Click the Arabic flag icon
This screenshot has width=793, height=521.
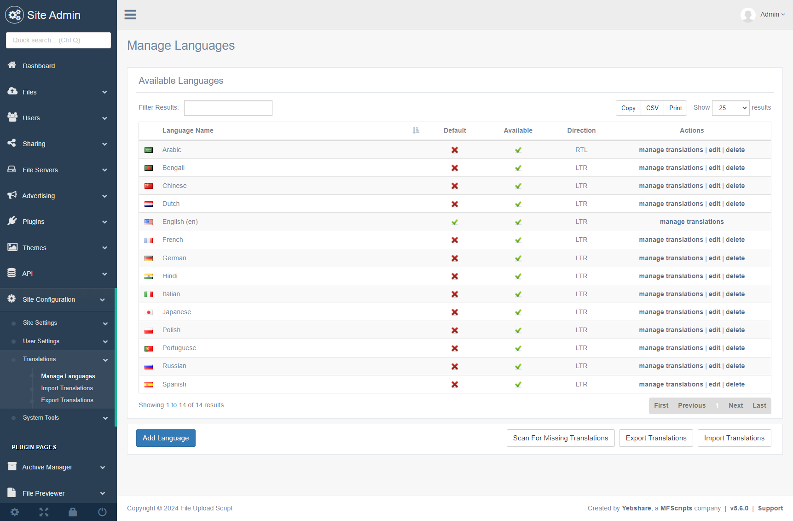point(149,150)
